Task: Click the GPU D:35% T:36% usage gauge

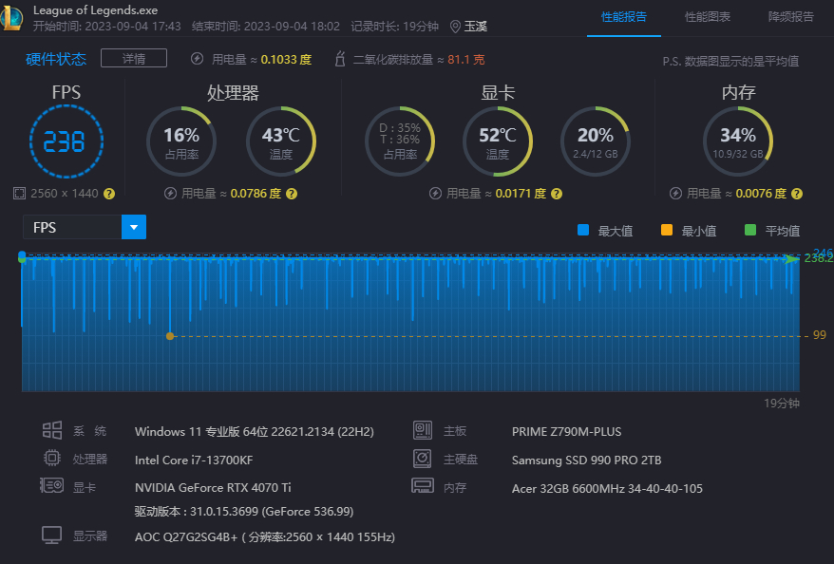Action: [x=400, y=141]
